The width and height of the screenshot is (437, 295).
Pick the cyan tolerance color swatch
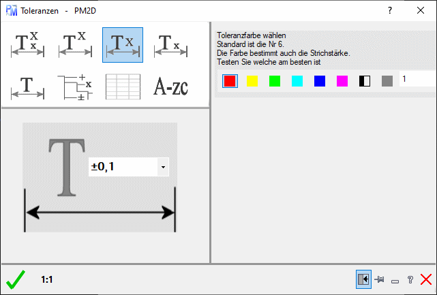coord(297,81)
